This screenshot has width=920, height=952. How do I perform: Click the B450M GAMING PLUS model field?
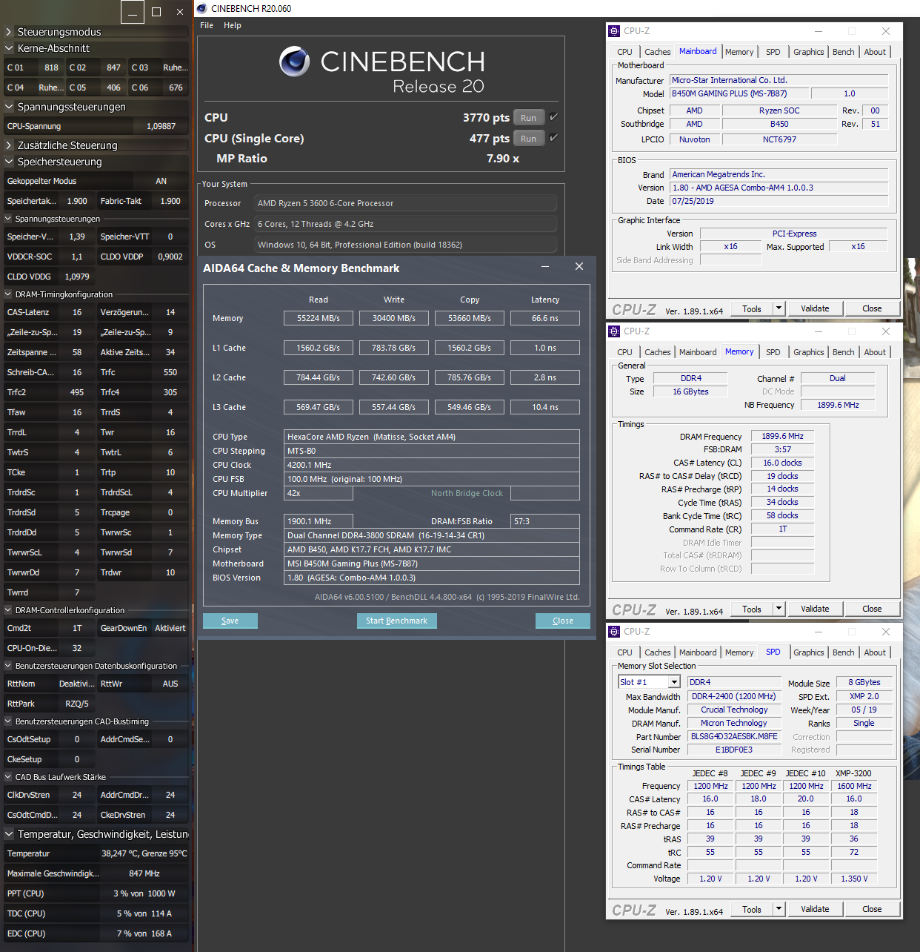739,93
